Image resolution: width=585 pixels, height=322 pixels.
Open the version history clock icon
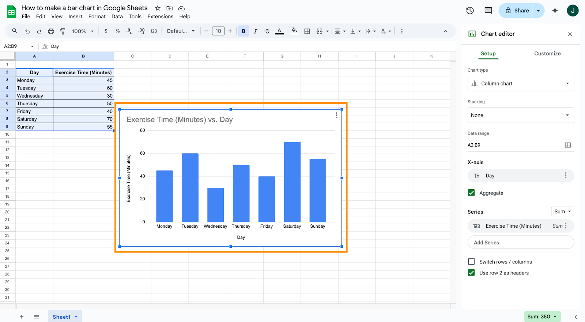click(470, 11)
